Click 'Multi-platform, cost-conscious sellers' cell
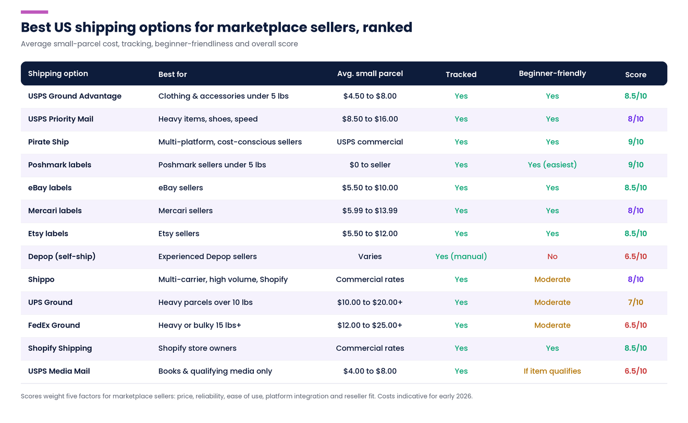This screenshot has height=423, width=688. (x=230, y=142)
